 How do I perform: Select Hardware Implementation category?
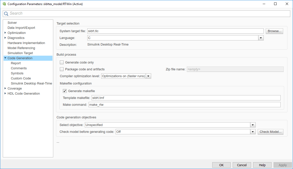(x=26, y=43)
